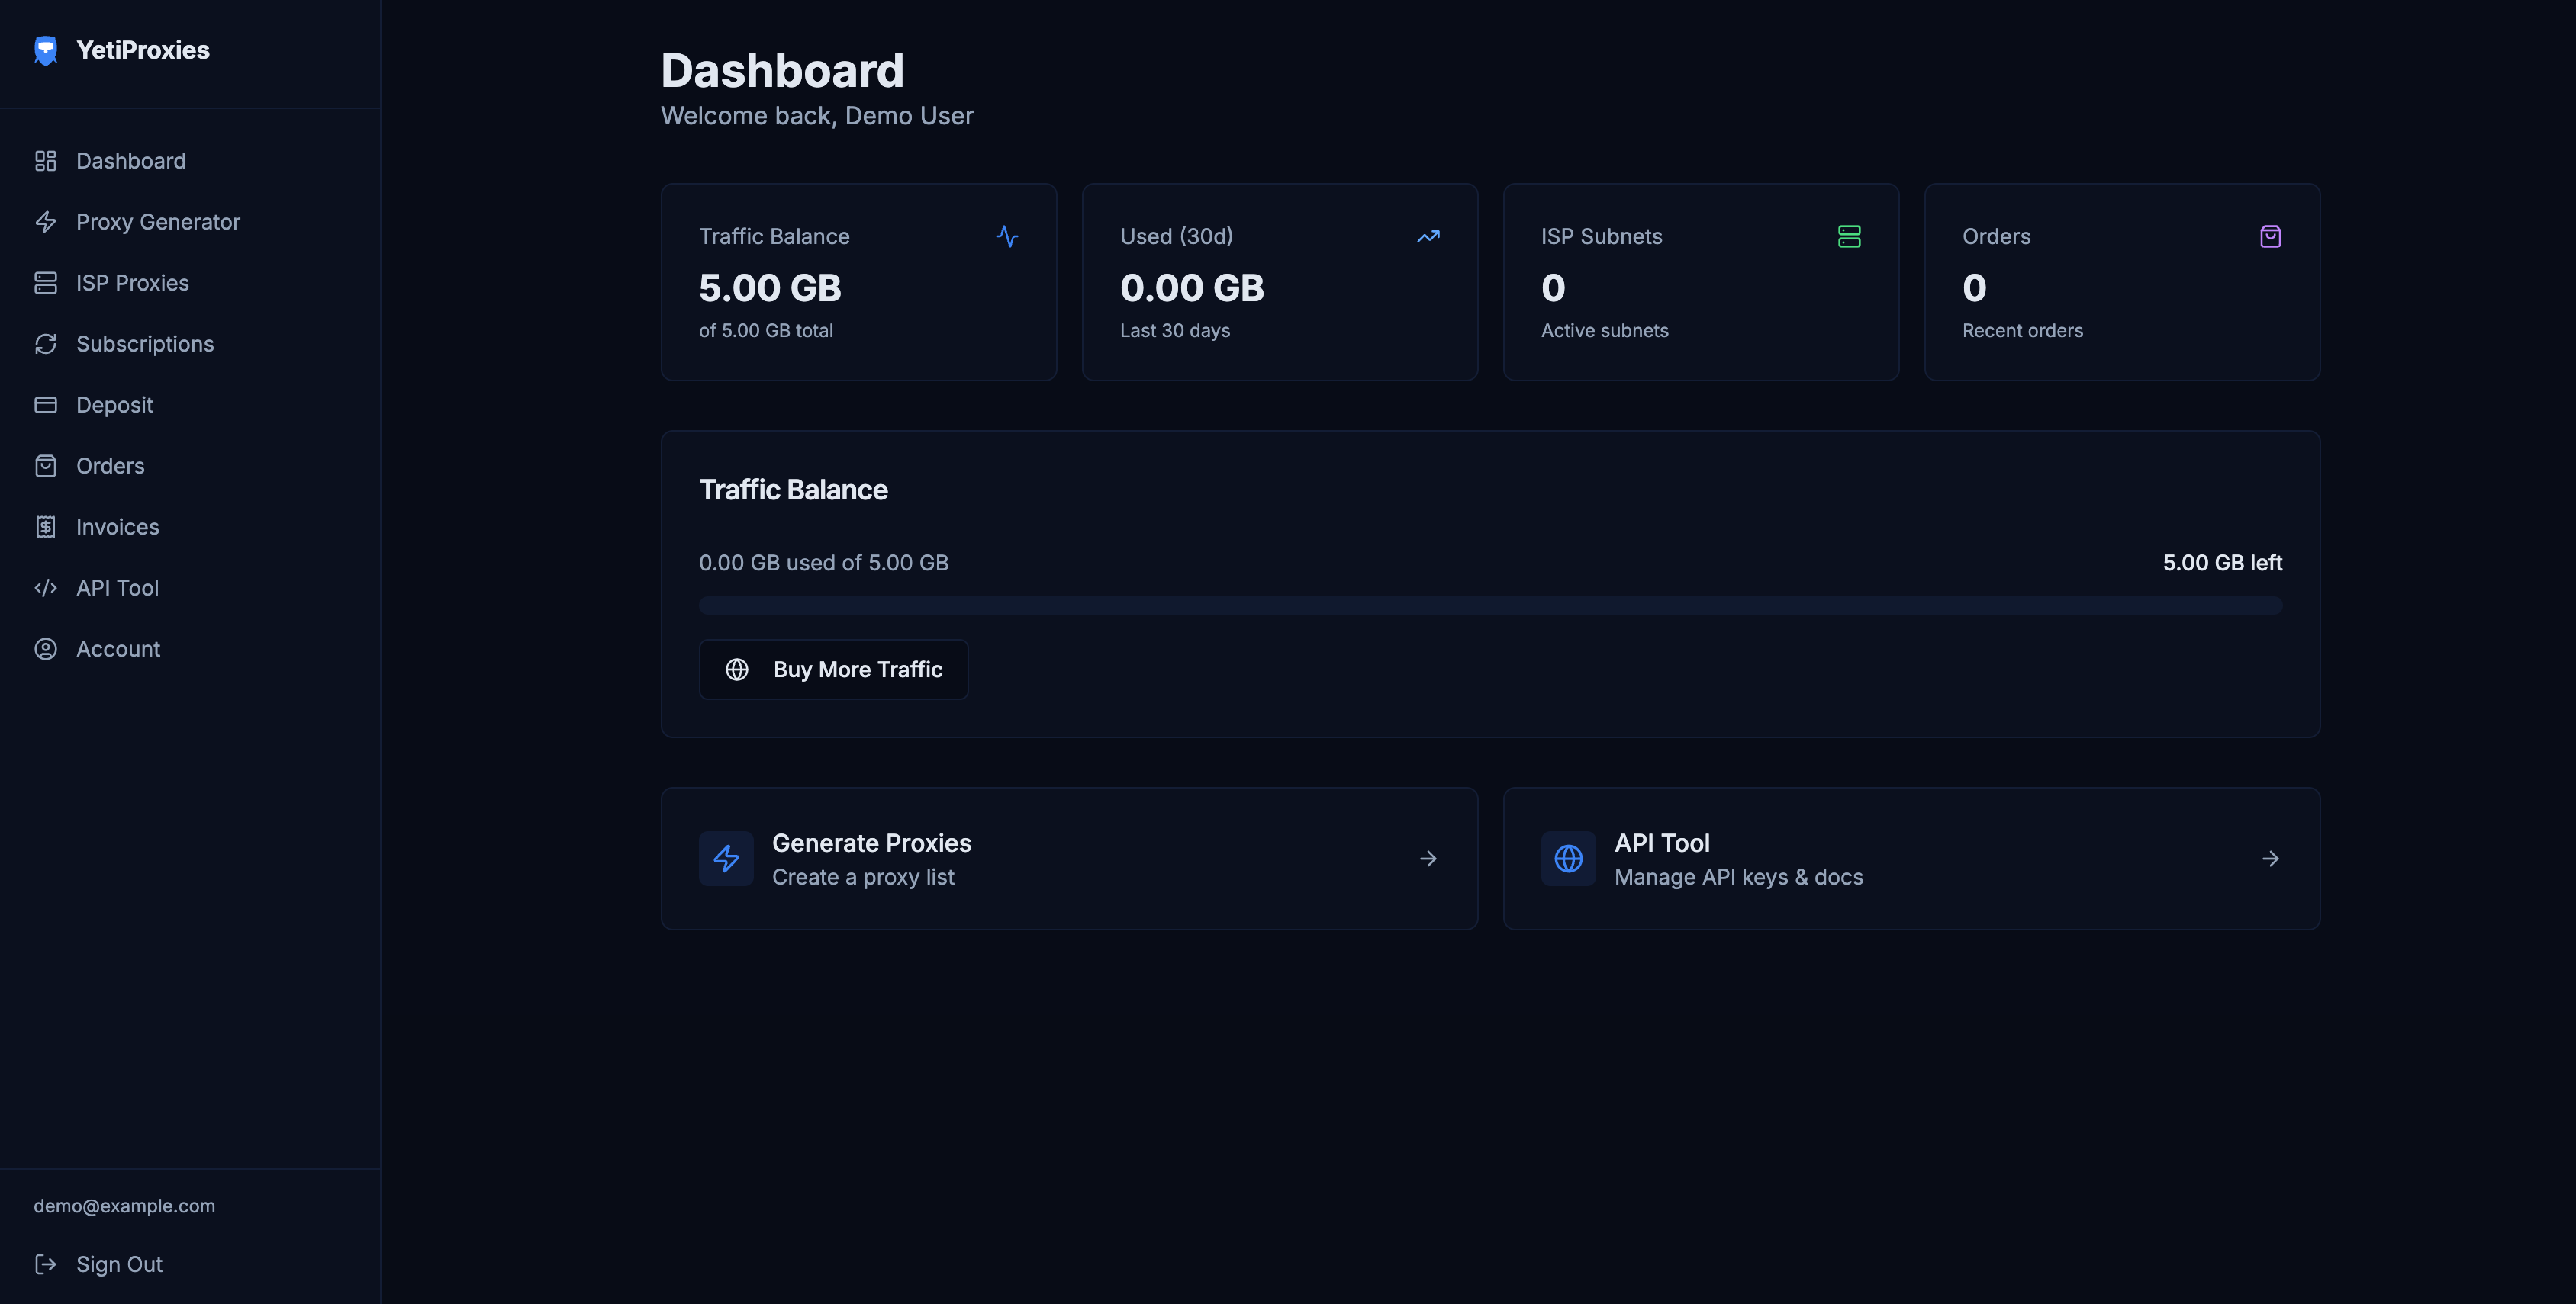The width and height of the screenshot is (2576, 1304).
Task: Open Account settings in the sidebar
Action: point(190,648)
